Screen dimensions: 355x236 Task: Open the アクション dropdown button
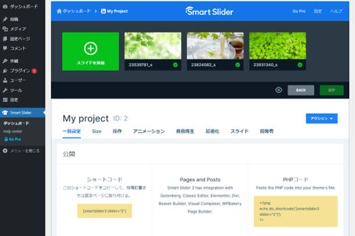tap(321, 119)
